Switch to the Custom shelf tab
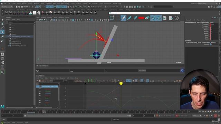The image size is (221, 124). click(71, 10)
